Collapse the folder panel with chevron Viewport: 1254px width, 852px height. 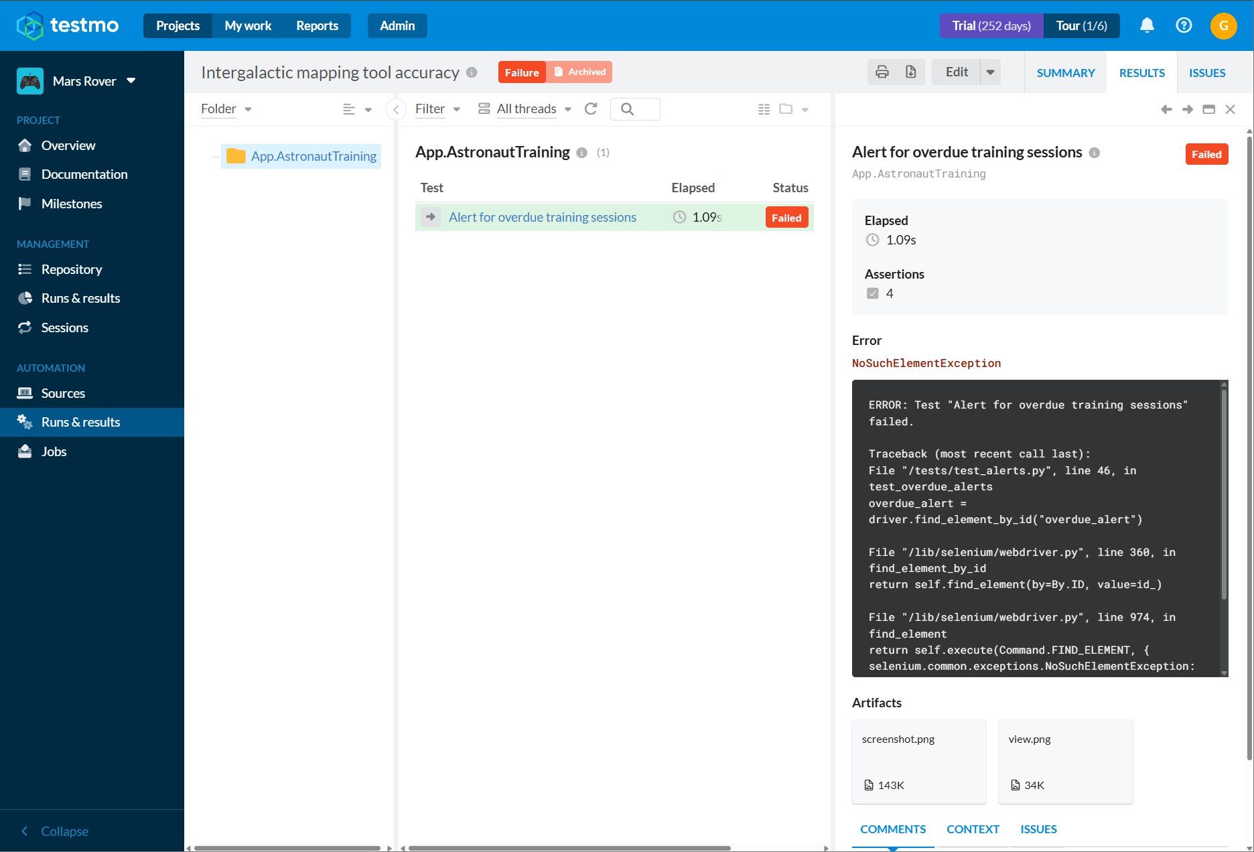[x=396, y=109]
